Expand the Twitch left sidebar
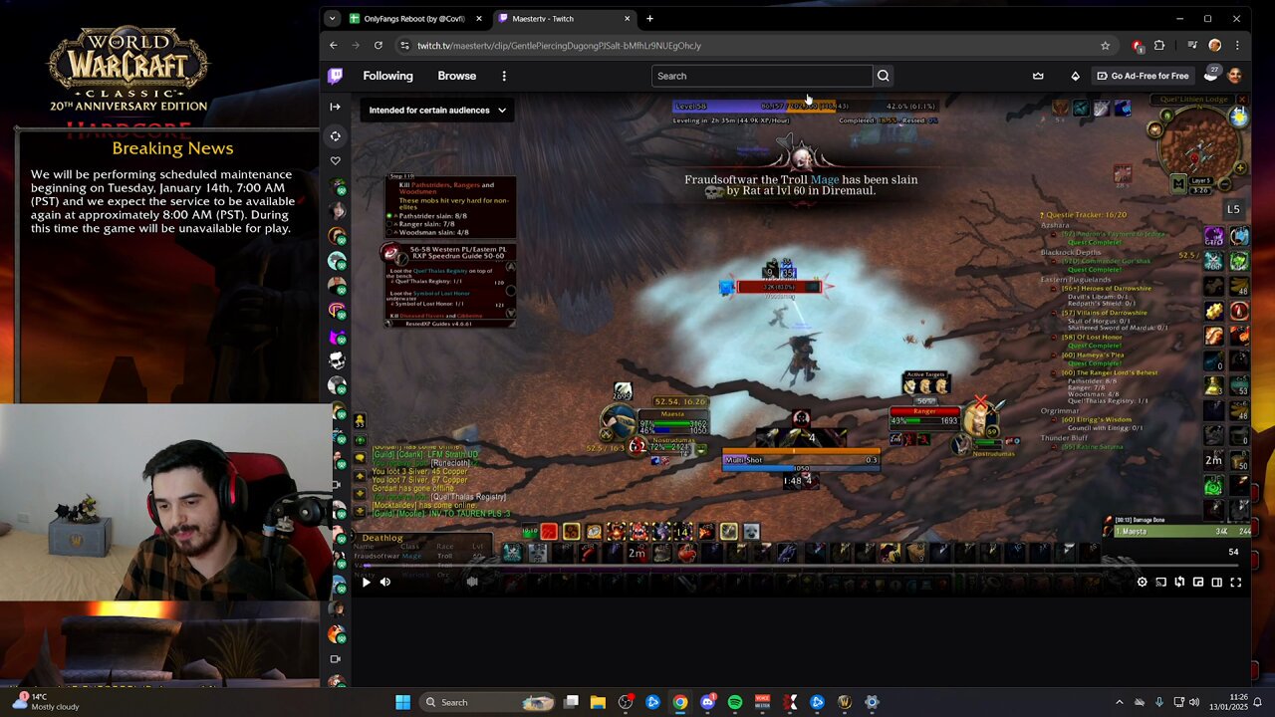The height and width of the screenshot is (717, 1275). click(x=335, y=107)
